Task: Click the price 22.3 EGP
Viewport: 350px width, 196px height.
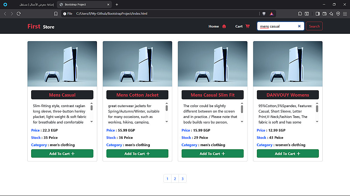Action: 50,130
